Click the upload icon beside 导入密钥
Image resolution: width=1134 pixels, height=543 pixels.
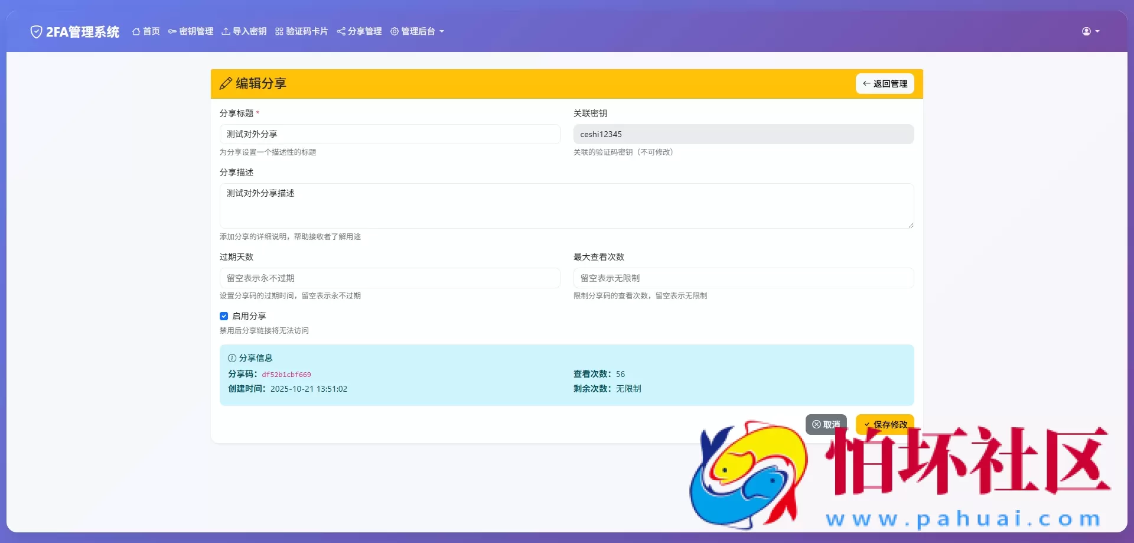(226, 31)
